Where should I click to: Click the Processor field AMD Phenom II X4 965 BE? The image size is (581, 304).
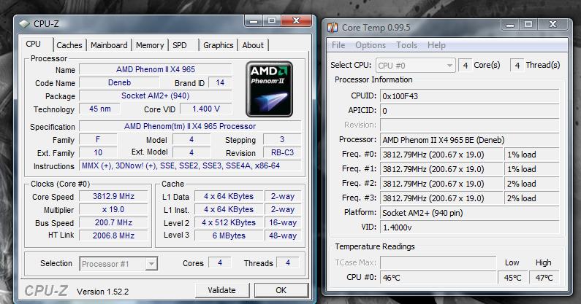(469, 140)
